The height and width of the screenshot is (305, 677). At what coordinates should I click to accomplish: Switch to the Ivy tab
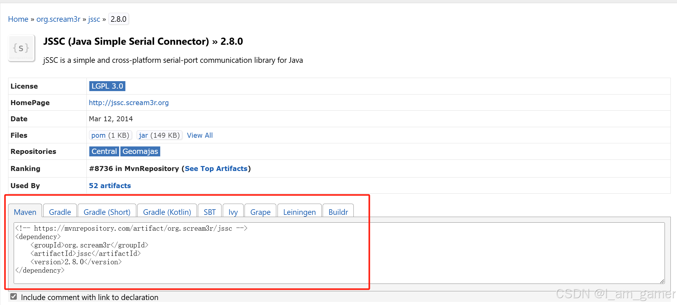point(233,211)
